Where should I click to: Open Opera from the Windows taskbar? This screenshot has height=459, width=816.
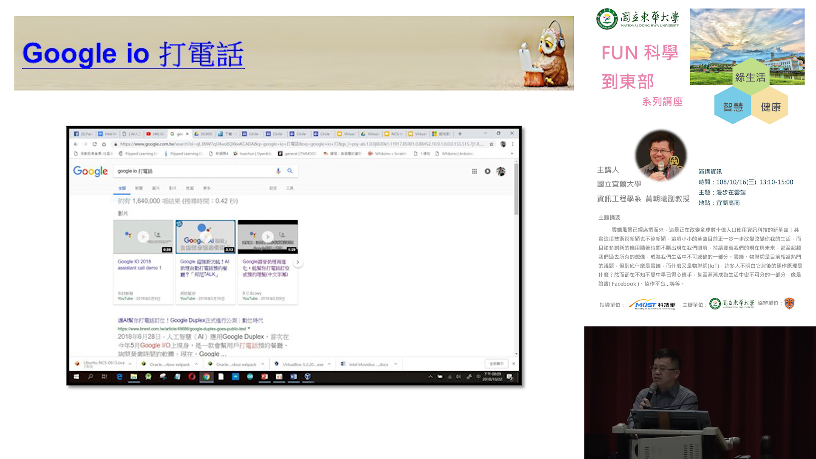tap(192, 377)
